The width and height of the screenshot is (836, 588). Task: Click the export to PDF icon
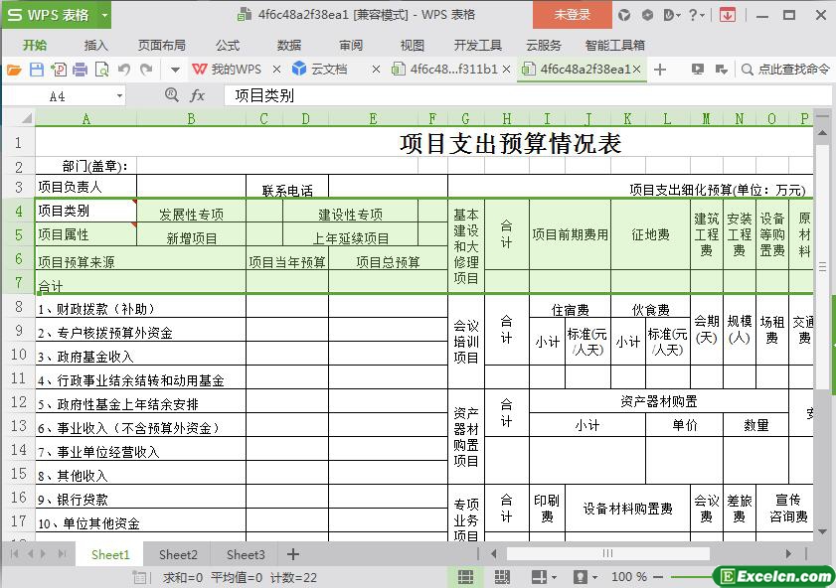click(x=58, y=70)
